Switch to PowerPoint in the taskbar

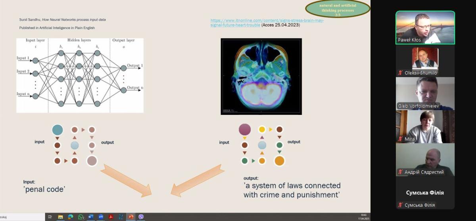(131, 217)
